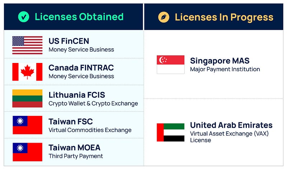Image resolution: width=287 pixels, height=171 pixels.
Task: Select the Taiwan FSC heading
Action: (x=71, y=122)
